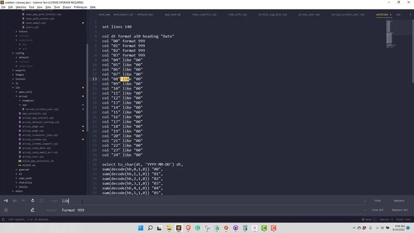This screenshot has width=414, height=233.
Task: Open the Help menu
Action: pos(93,7)
